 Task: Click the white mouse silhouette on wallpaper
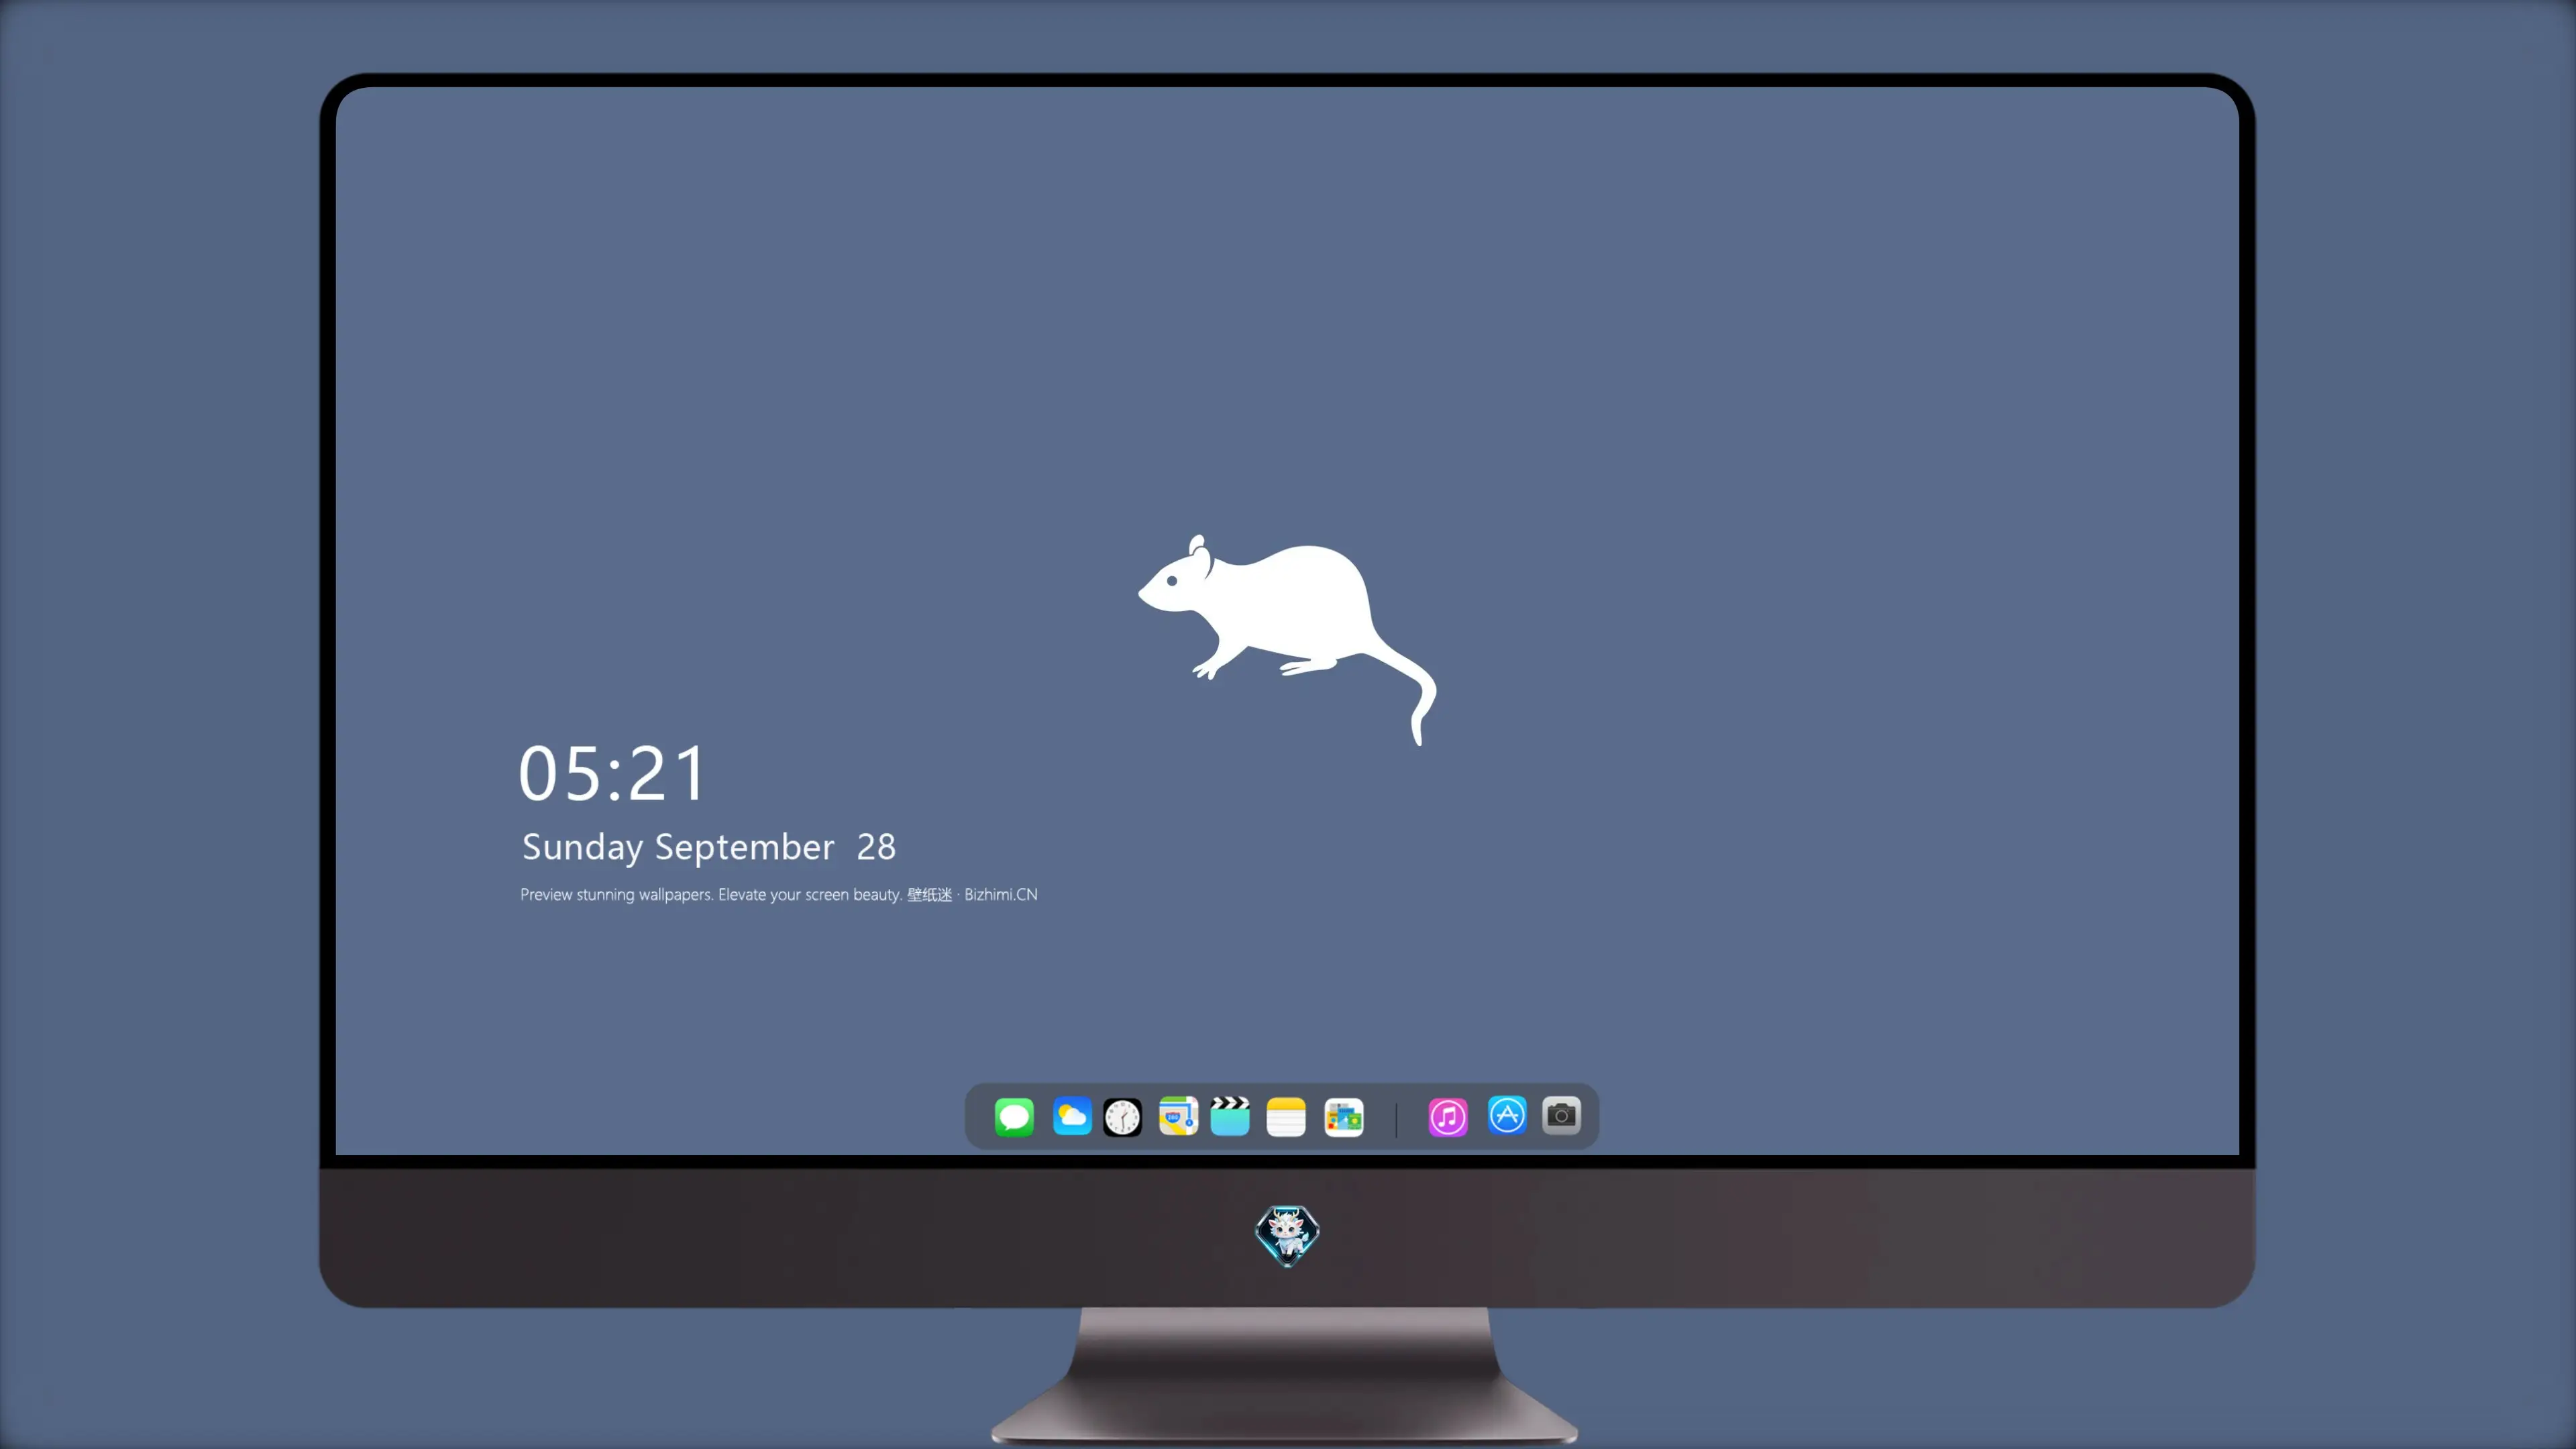1288,640
